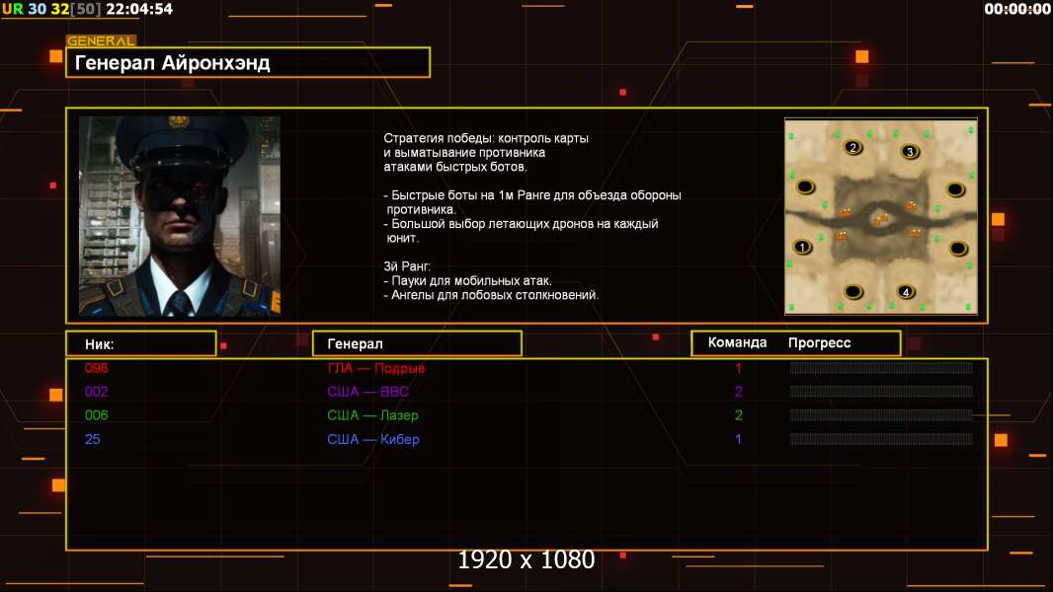The image size is (1053, 592).
Task: Click the 22:04:54 clock readout
Action: pos(139,9)
